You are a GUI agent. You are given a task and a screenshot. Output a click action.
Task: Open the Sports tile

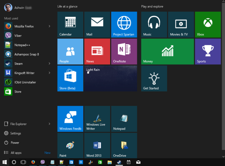coord(208,51)
